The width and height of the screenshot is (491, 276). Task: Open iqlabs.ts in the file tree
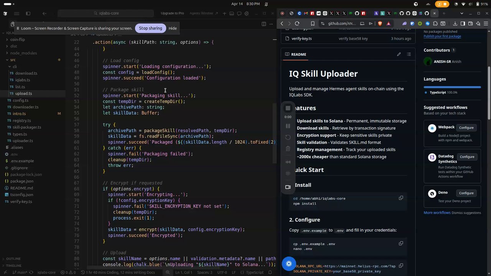point(23,80)
